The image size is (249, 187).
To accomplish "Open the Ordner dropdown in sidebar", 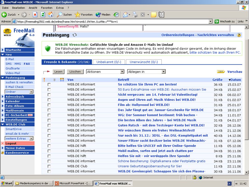I will tap(19, 92).
